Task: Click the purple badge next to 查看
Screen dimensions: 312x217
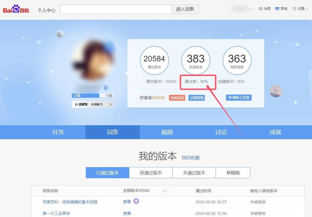Action: (136, 201)
